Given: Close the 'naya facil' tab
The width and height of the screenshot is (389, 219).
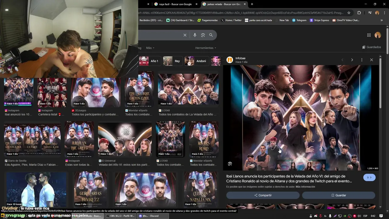Looking at the screenshot, I should (196, 4).
